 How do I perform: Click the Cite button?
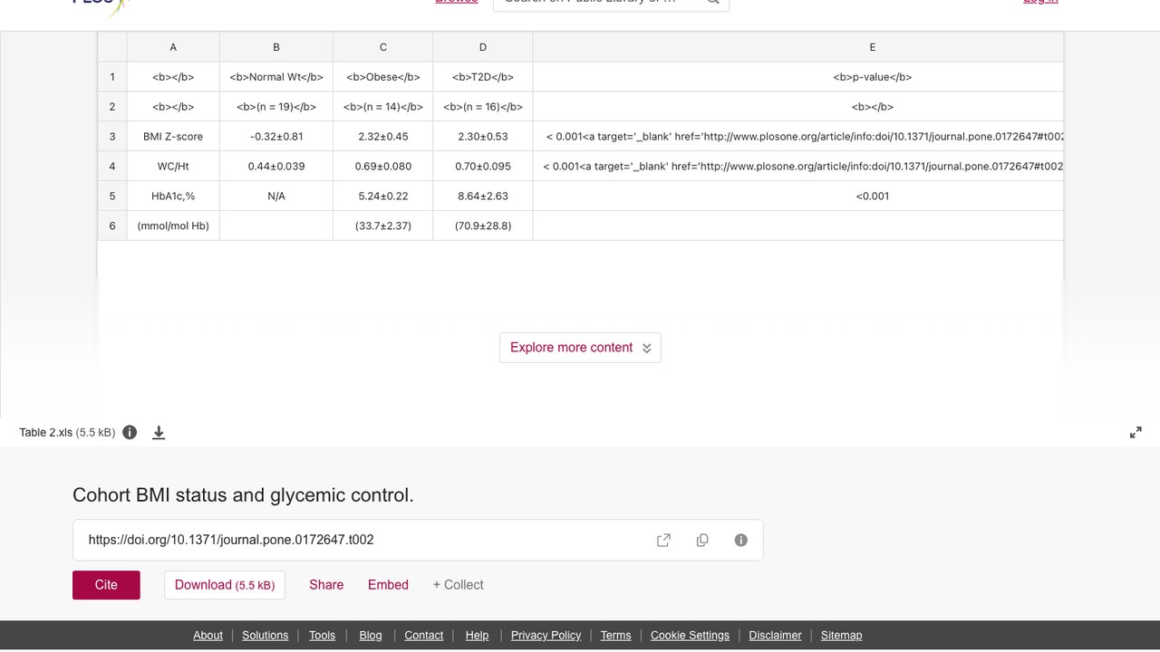[x=106, y=585]
